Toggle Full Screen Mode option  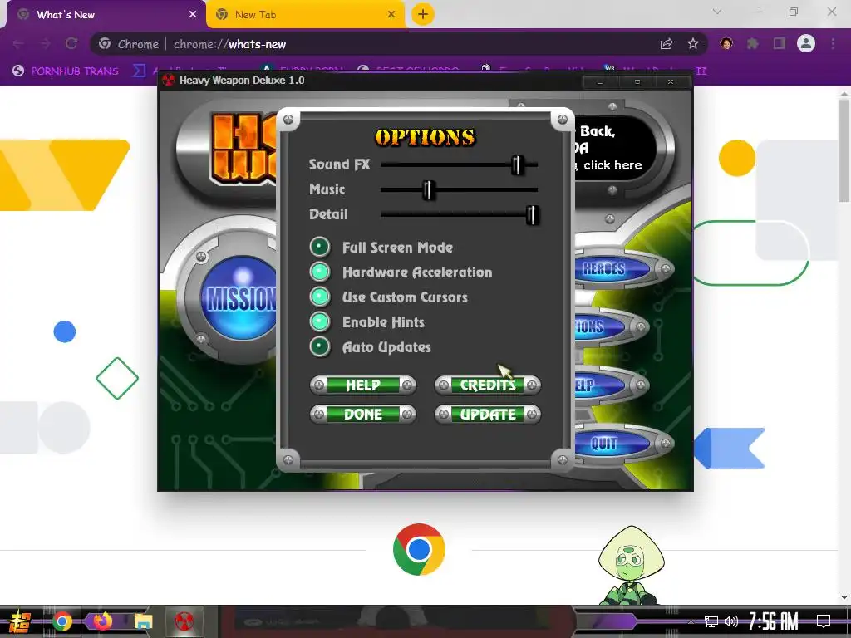click(x=320, y=247)
